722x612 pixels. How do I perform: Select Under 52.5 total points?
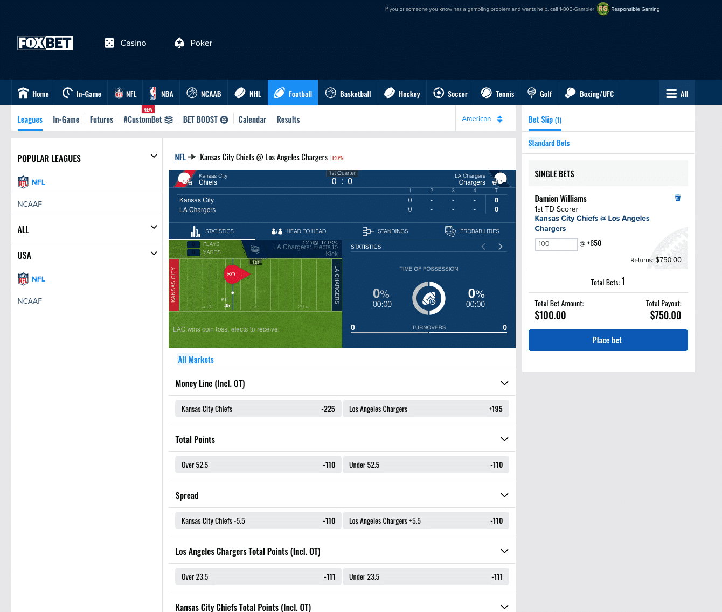[x=426, y=465]
